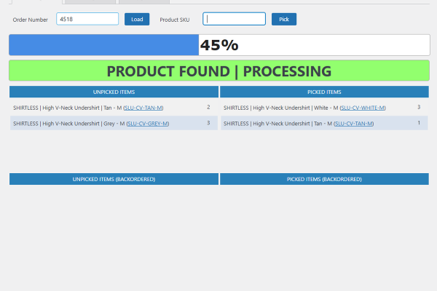Click the Order Number input field
Screen dimensions: 437x291
pyautogui.click(x=87, y=19)
